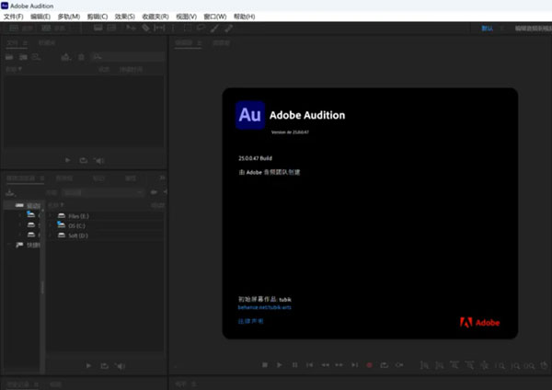Toggle auto-play in Files panel

point(99,160)
